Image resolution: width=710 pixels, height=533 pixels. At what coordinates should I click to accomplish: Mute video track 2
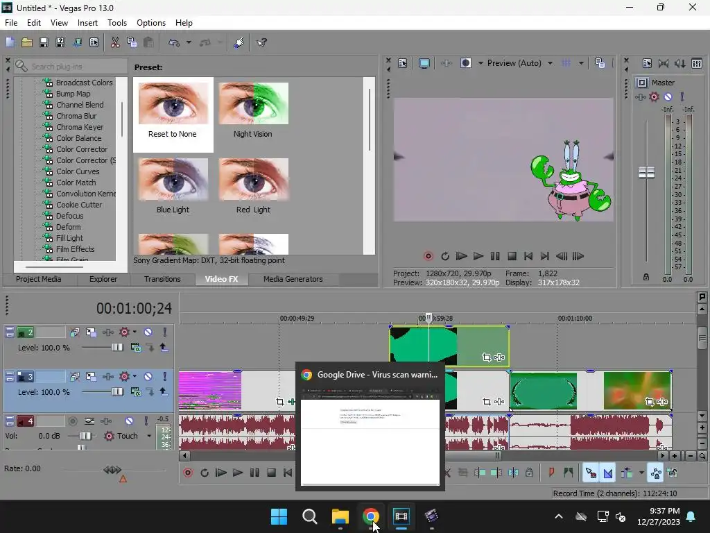[x=148, y=332]
